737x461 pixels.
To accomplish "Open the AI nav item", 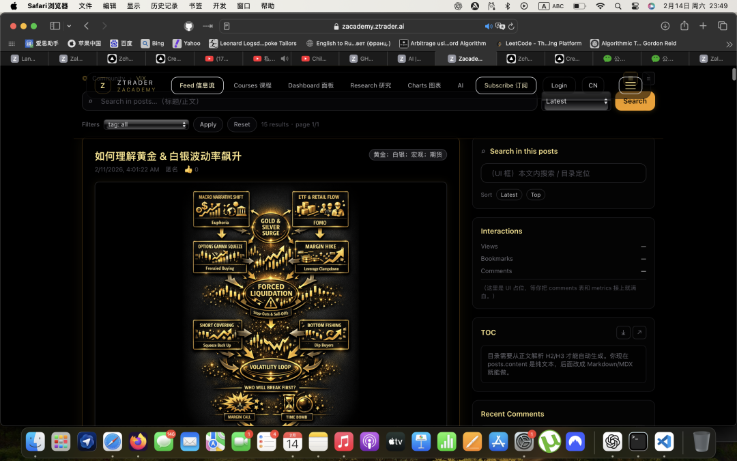I will pos(460,85).
